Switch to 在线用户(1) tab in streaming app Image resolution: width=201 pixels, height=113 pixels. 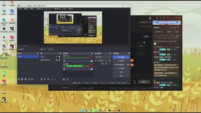159,32
